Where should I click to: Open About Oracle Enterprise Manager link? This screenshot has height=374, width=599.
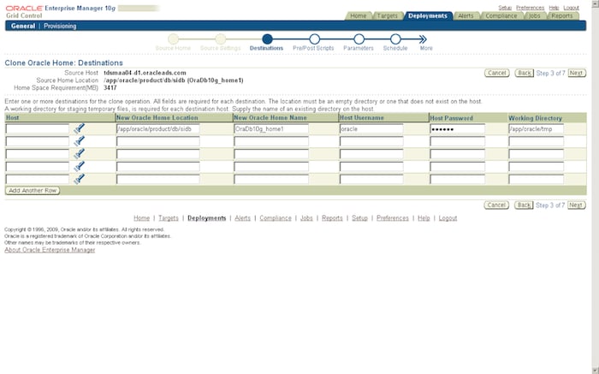50,250
